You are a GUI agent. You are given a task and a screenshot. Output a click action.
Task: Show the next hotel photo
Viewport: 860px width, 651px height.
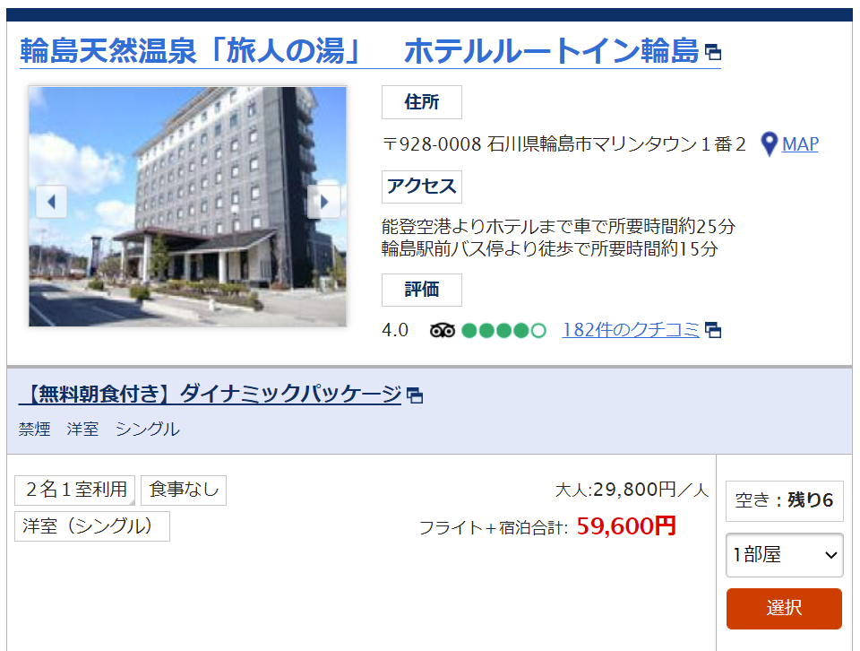click(x=323, y=202)
